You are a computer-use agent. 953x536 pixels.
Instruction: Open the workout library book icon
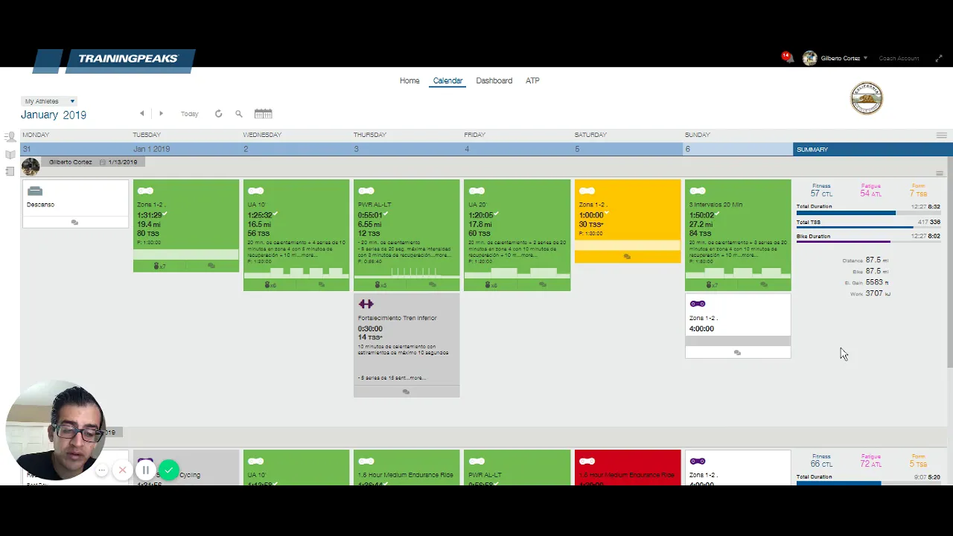[x=10, y=154]
